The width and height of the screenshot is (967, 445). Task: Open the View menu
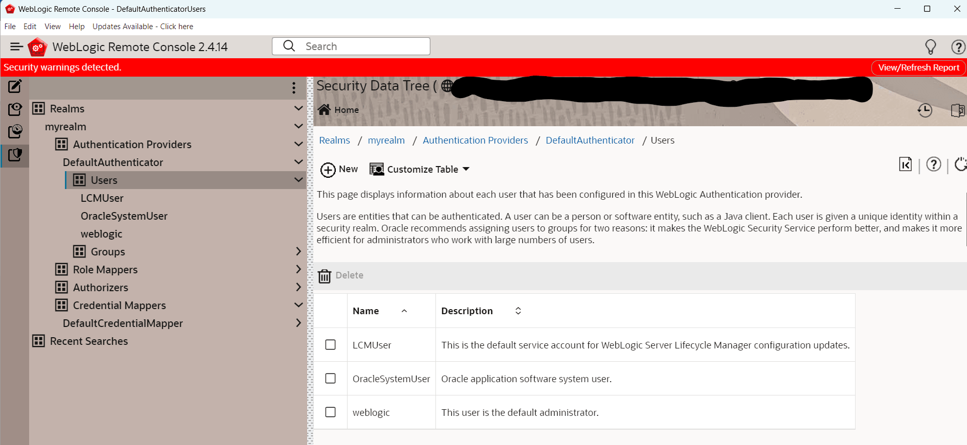coord(53,27)
